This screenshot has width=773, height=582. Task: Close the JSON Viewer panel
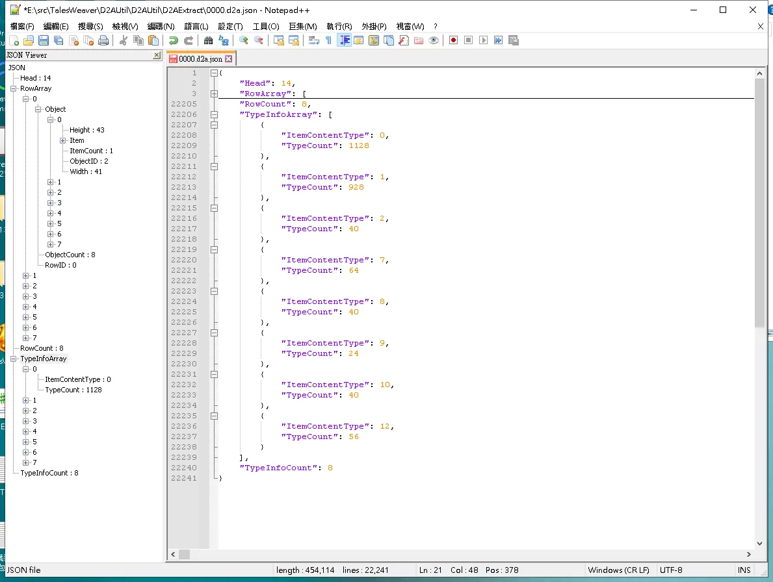(157, 55)
